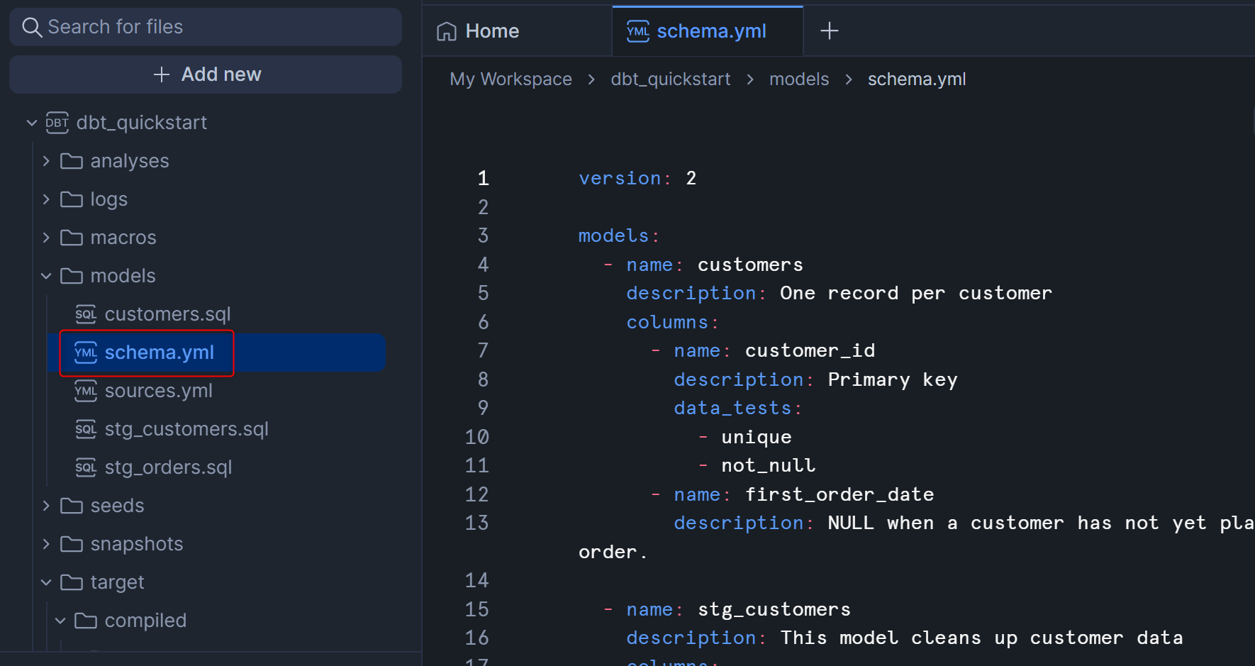Image resolution: width=1255 pixels, height=666 pixels.
Task: Click the SQL icon for customers.sql
Action: click(86, 314)
